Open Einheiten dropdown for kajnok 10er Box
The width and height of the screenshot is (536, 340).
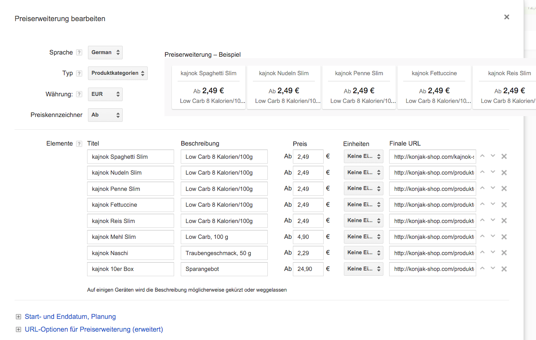click(363, 269)
